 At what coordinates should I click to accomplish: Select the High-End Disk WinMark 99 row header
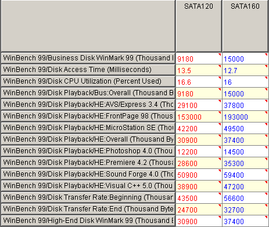coord(88,221)
